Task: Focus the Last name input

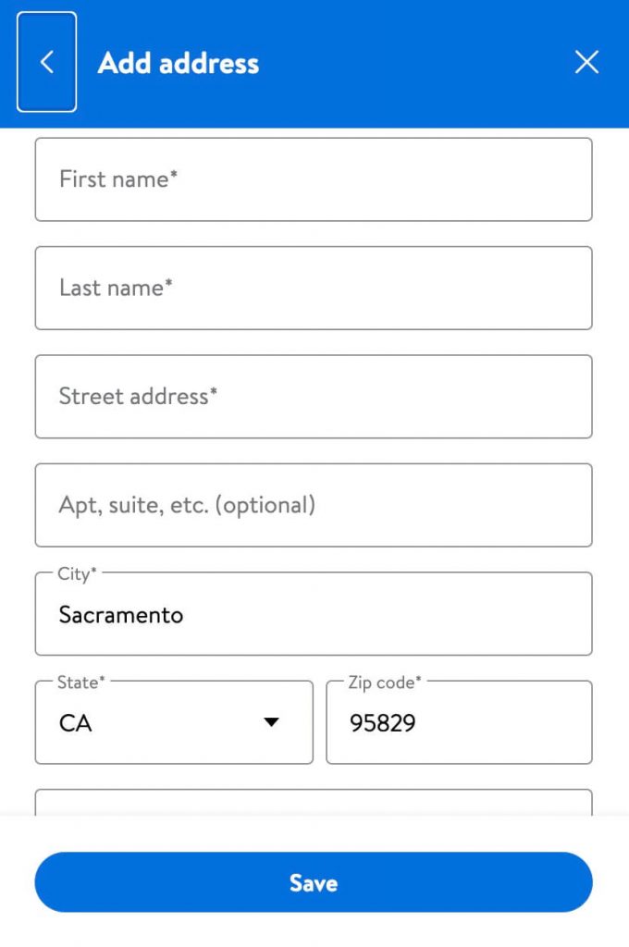Action: (x=314, y=288)
